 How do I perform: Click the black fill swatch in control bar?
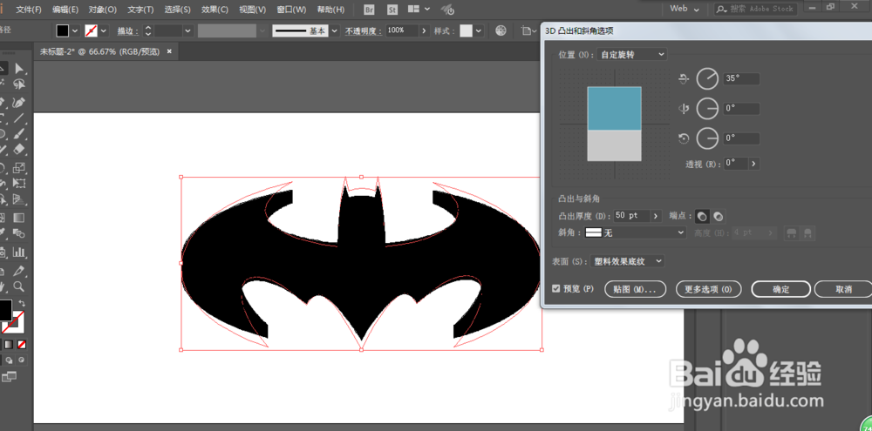(63, 31)
